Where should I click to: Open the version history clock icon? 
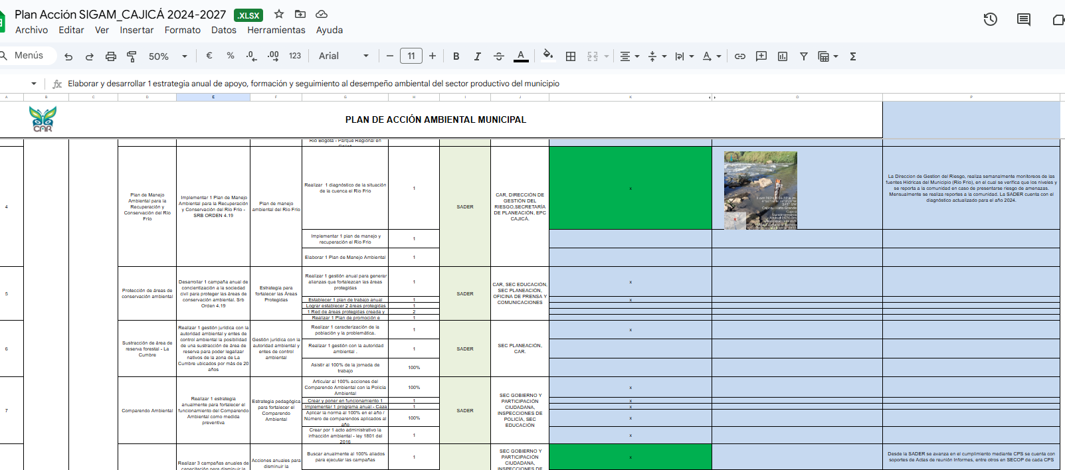[x=990, y=19]
